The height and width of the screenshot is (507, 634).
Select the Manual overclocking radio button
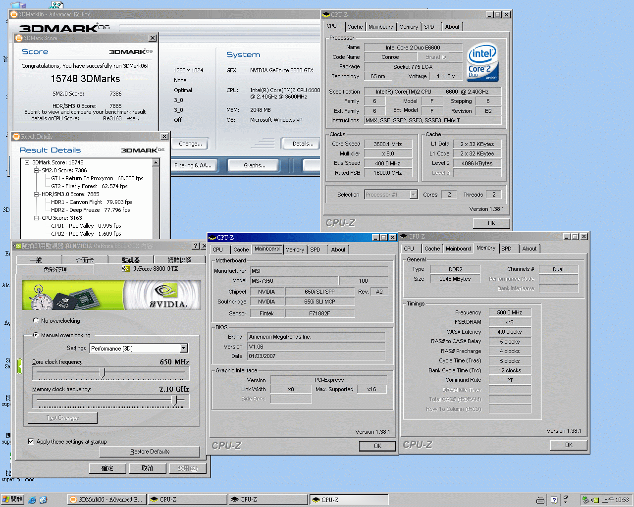tap(36, 335)
